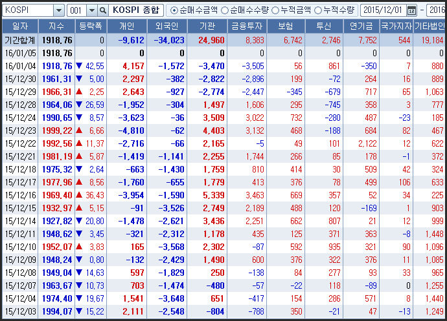This screenshot has height=321, width=447.
Task: Select the 15/12/18 date cell
Action: pyautogui.click(x=20, y=169)
